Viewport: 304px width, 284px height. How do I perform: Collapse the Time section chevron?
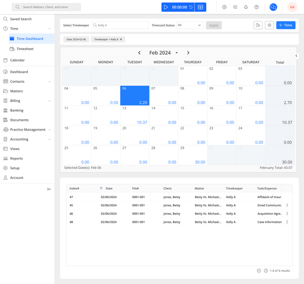[50, 29]
